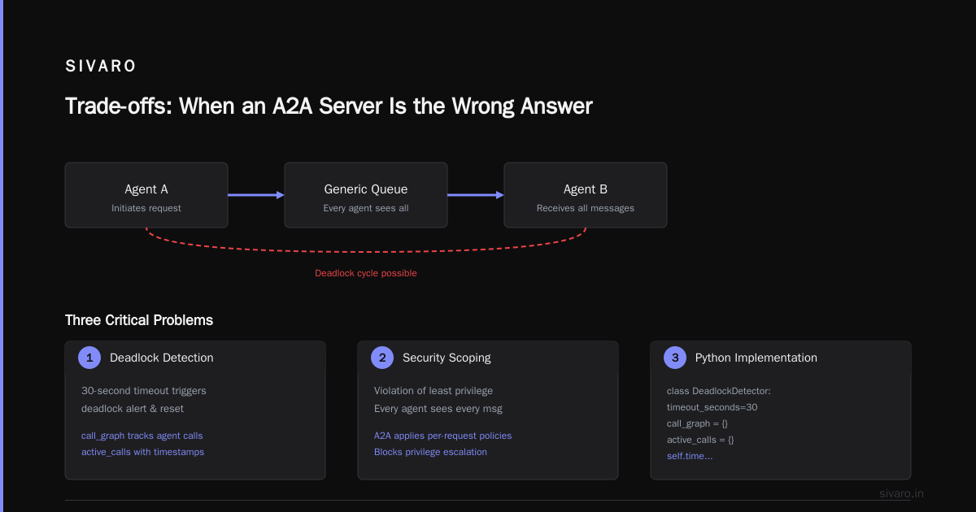Select the slide title about A2A Server trade-offs
This screenshot has width=976, height=512.
point(329,106)
